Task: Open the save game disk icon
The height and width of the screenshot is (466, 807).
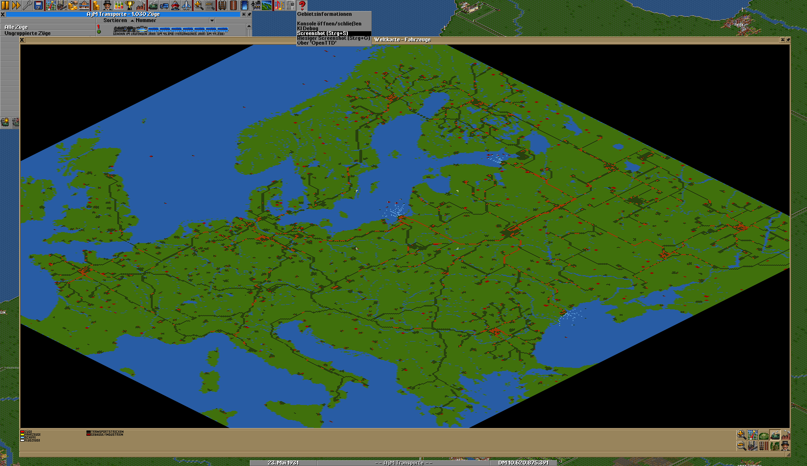Action: 38,5
